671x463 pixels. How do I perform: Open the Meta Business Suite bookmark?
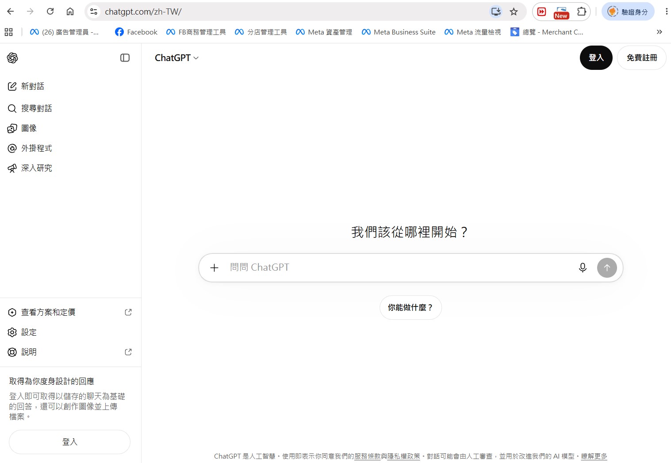399,32
